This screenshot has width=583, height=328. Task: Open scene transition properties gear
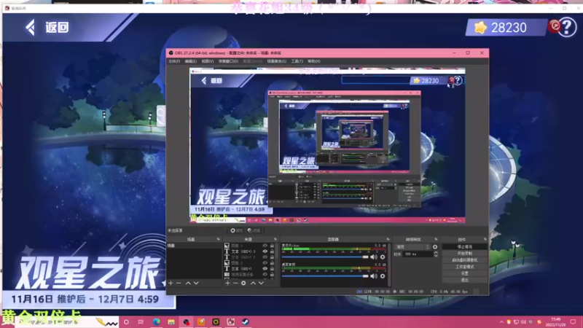435,247
